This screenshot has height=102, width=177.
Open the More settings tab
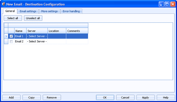[49, 11]
